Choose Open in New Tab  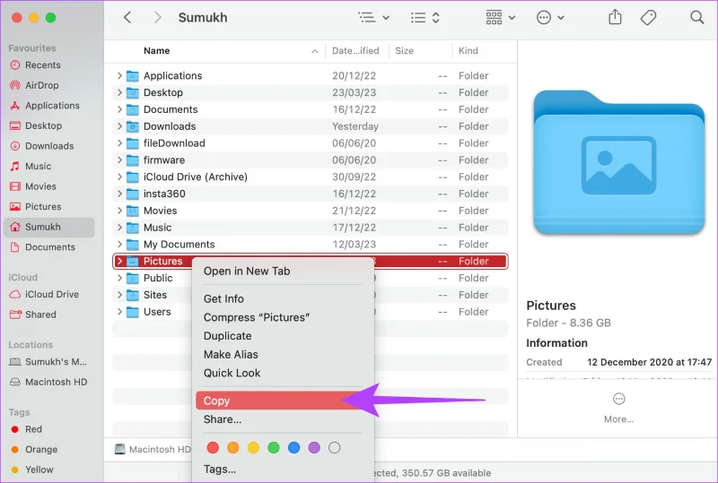[x=283, y=271]
